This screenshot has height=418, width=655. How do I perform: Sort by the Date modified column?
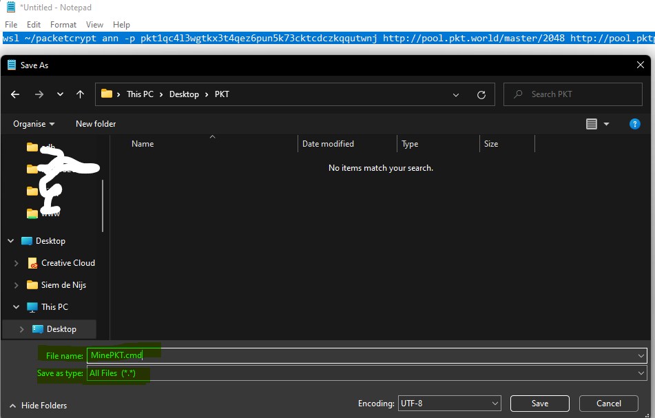coord(328,144)
